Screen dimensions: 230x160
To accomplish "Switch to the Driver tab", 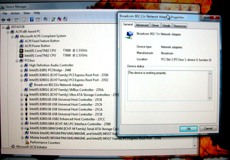I will (155, 26).
